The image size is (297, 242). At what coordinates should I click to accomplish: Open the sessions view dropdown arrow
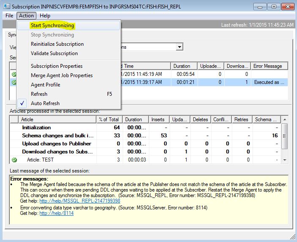(x=179, y=47)
